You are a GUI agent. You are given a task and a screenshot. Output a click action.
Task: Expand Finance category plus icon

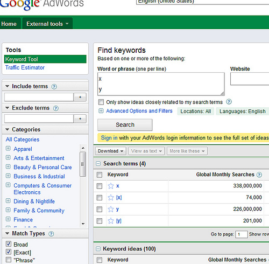click(x=8, y=219)
